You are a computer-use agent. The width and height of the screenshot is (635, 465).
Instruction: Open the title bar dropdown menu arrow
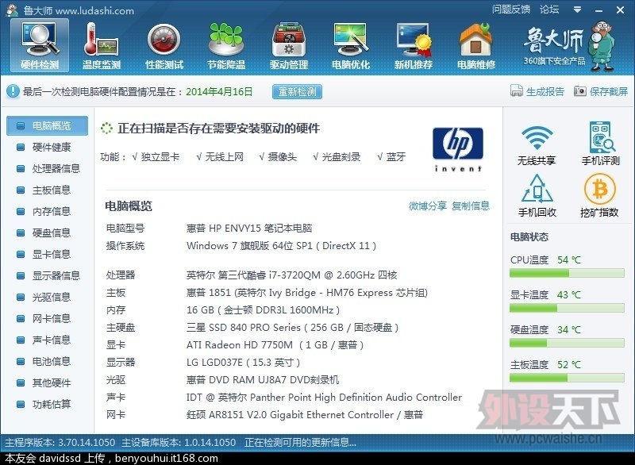pyautogui.click(x=578, y=10)
